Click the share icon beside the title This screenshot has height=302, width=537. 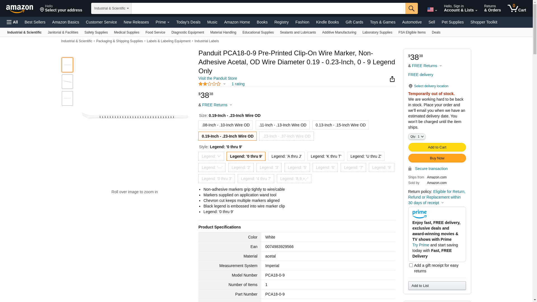(392, 79)
